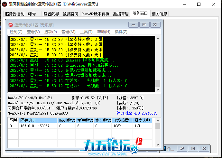222x158 pixels.
Task: Switch to the 数据清理 tab
Action: [x=121, y=14]
